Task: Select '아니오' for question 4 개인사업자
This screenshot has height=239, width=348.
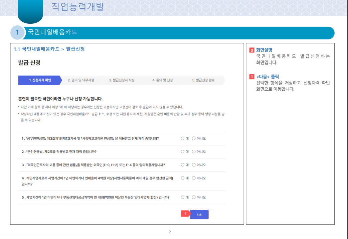Action: (194, 178)
